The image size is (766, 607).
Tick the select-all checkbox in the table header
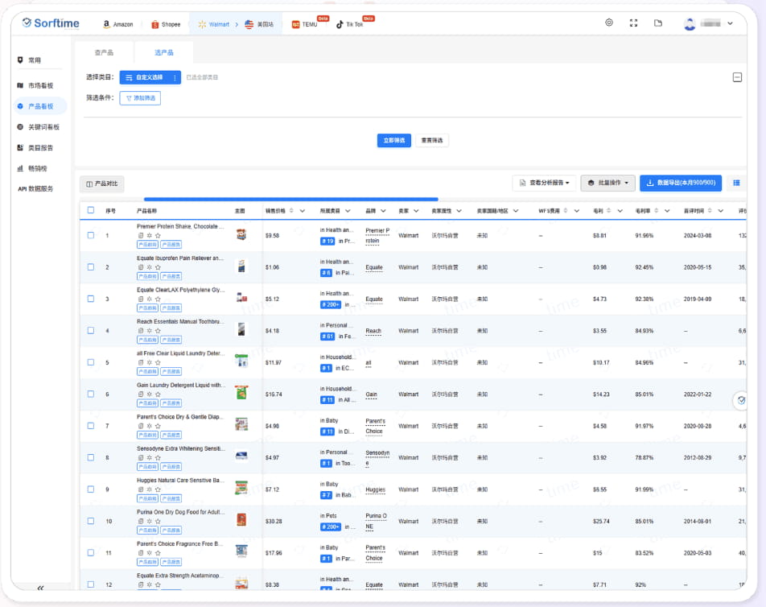[91, 210]
